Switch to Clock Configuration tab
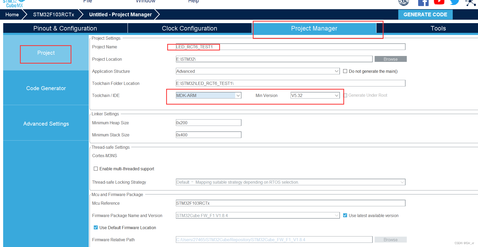This screenshot has height=247, width=478. 190,28
